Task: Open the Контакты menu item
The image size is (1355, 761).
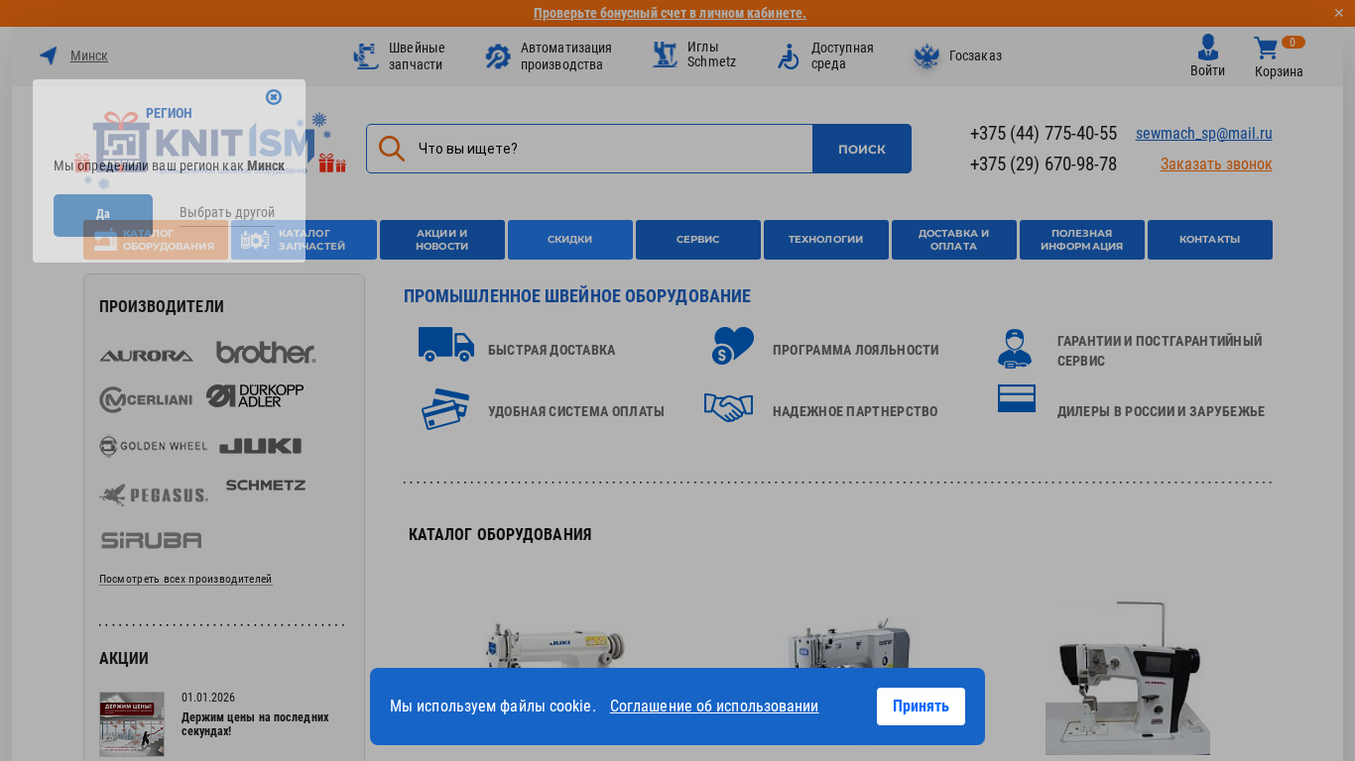Action: [x=1210, y=240]
